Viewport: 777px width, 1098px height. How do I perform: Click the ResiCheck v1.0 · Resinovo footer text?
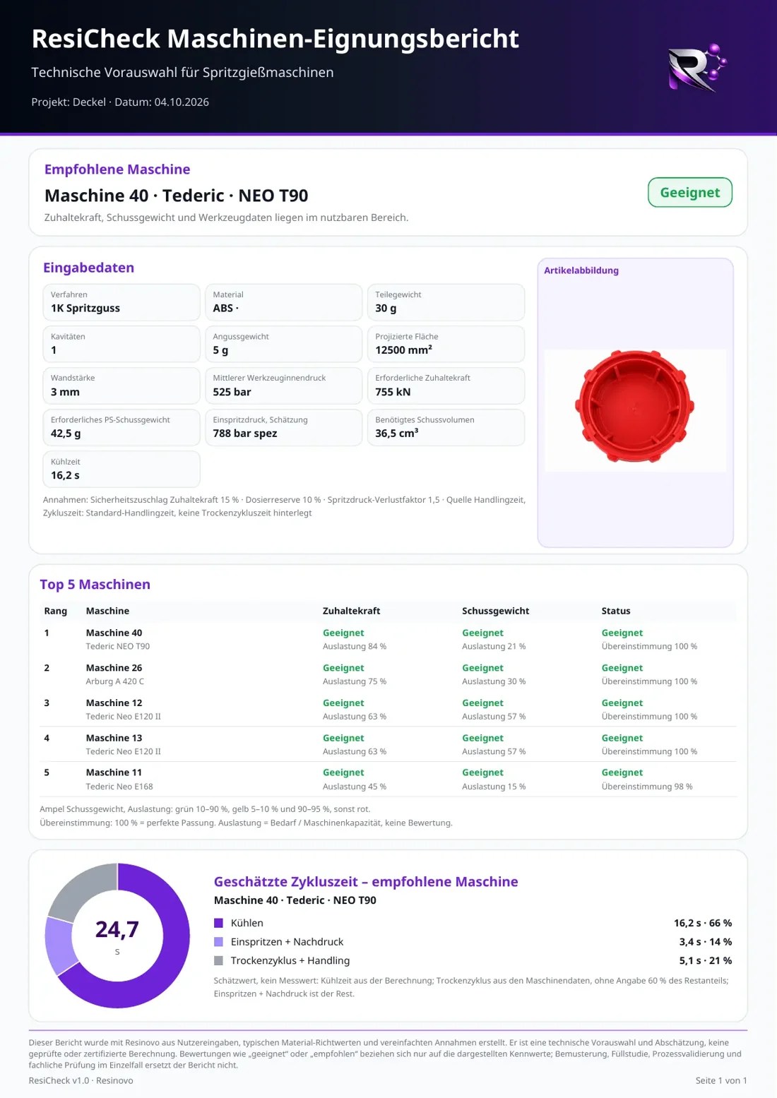[81, 1080]
